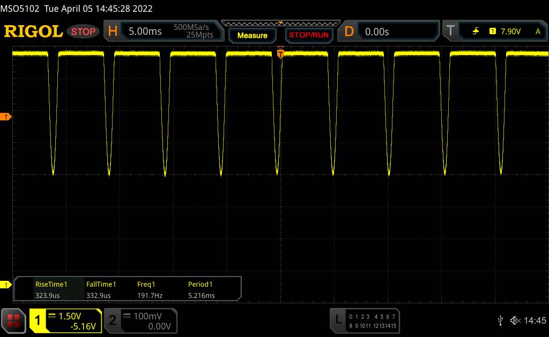Toggle the muted speaker sound icon

[x=515, y=320]
